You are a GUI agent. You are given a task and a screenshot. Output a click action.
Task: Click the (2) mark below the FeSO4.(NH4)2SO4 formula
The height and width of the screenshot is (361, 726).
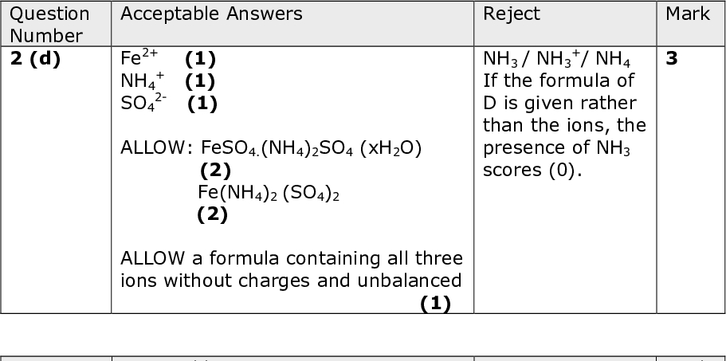click(x=214, y=170)
